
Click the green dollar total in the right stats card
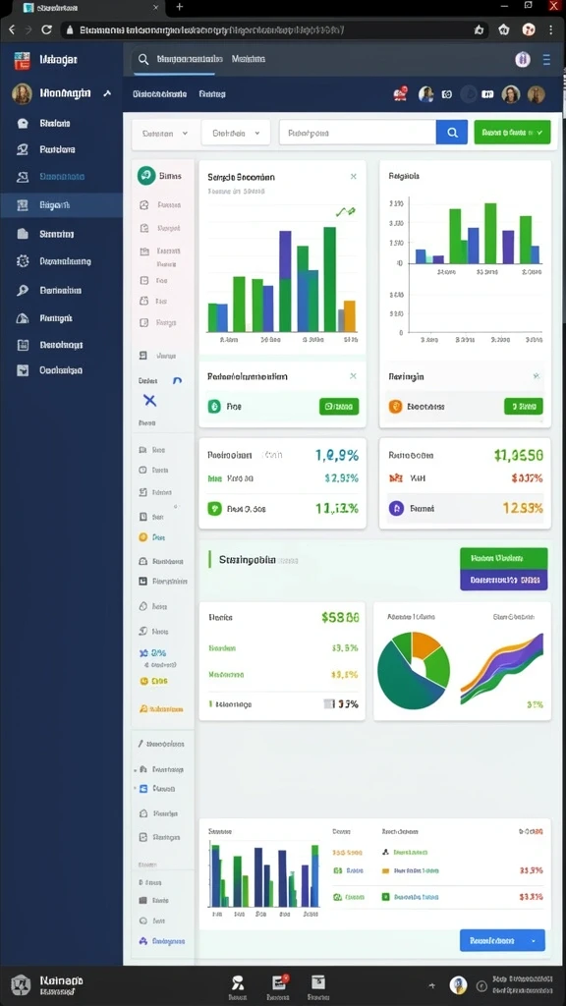(x=519, y=455)
